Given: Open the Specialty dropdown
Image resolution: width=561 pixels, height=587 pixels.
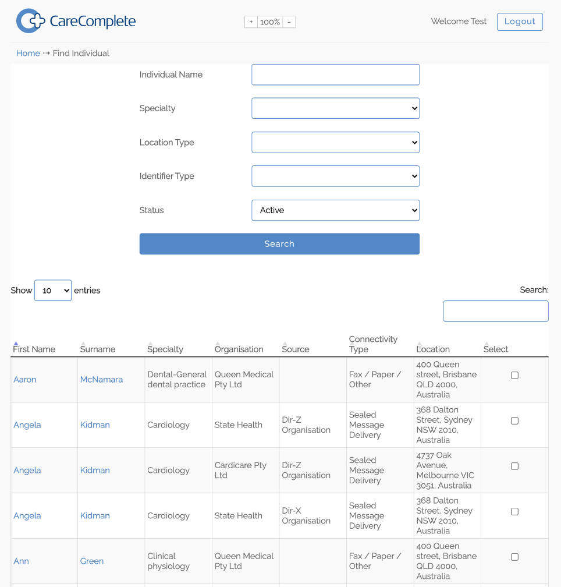Looking at the screenshot, I should 335,108.
